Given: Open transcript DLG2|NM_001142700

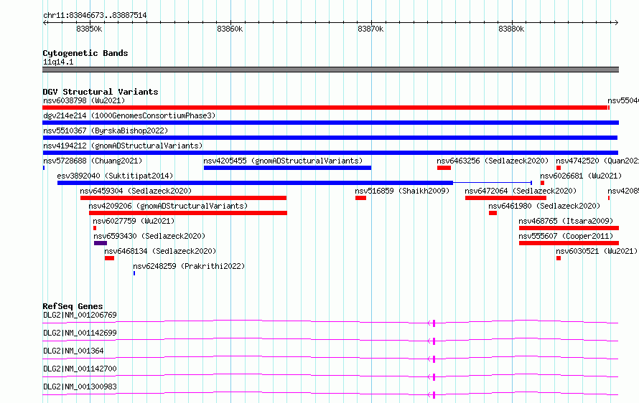Looking at the screenshot, I should coord(80,369).
